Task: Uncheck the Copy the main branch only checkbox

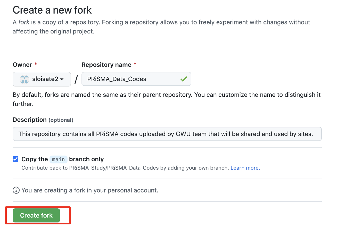Action: (x=15, y=159)
